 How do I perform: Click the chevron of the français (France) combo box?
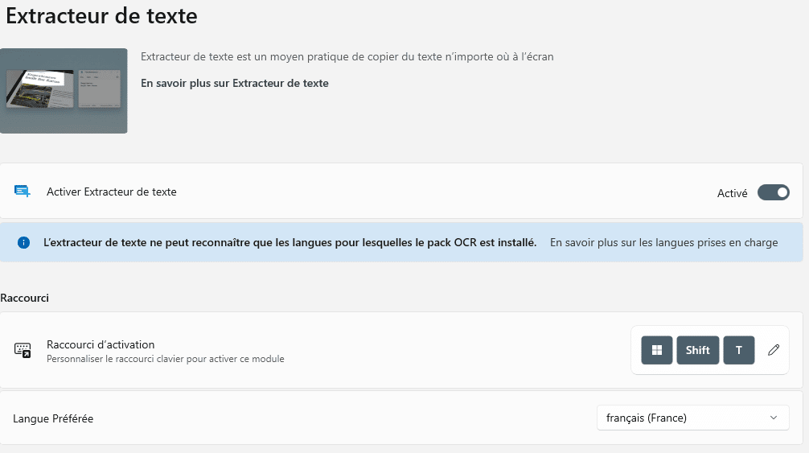(x=774, y=418)
